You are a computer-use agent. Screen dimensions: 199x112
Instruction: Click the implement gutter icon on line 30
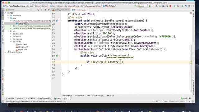tap(57, 56)
